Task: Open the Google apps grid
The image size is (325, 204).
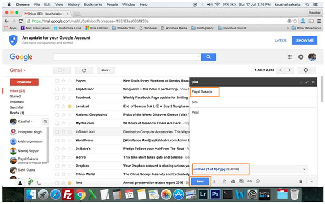Action: click(290, 57)
